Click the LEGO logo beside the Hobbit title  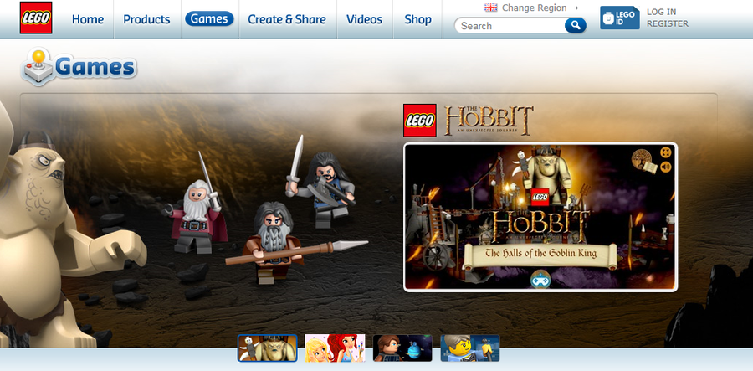[420, 120]
